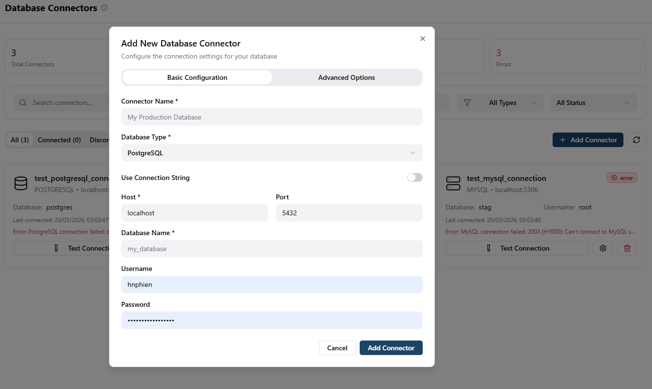Viewport: 652px width, 389px height.
Task: Enable the Use Connection String toggle
Action: (414, 178)
